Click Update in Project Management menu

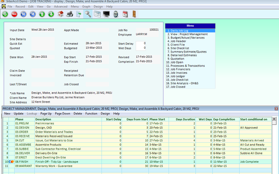(x=18, y=114)
